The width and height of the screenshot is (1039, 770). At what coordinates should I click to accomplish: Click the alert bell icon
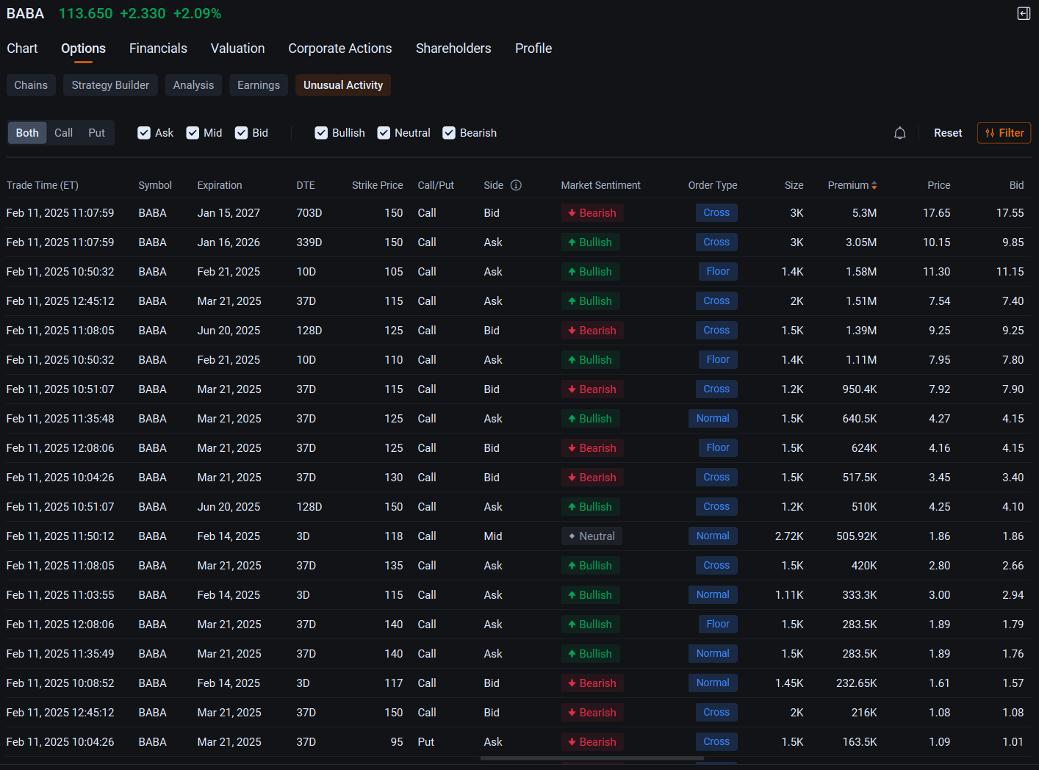pos(899,133)
